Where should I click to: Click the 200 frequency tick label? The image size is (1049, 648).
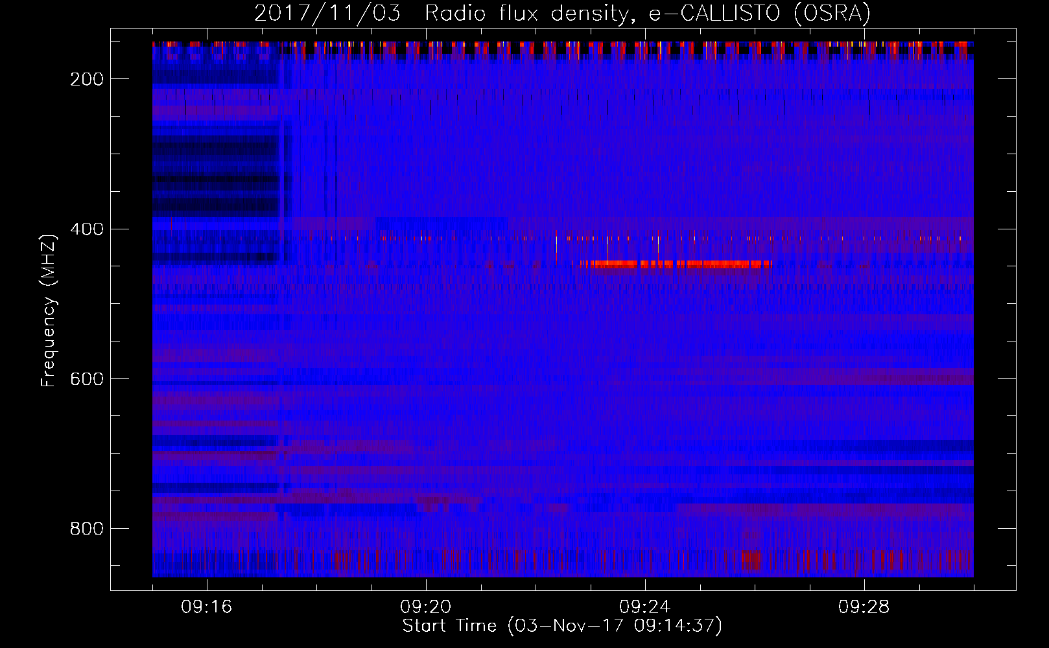coord(87,79)
